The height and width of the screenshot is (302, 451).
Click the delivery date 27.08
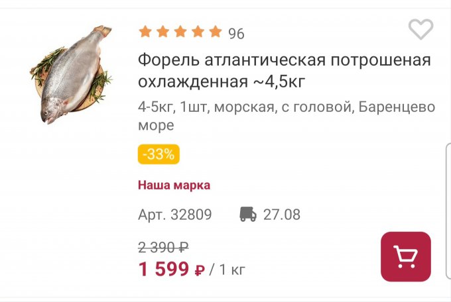pos(282,215)
